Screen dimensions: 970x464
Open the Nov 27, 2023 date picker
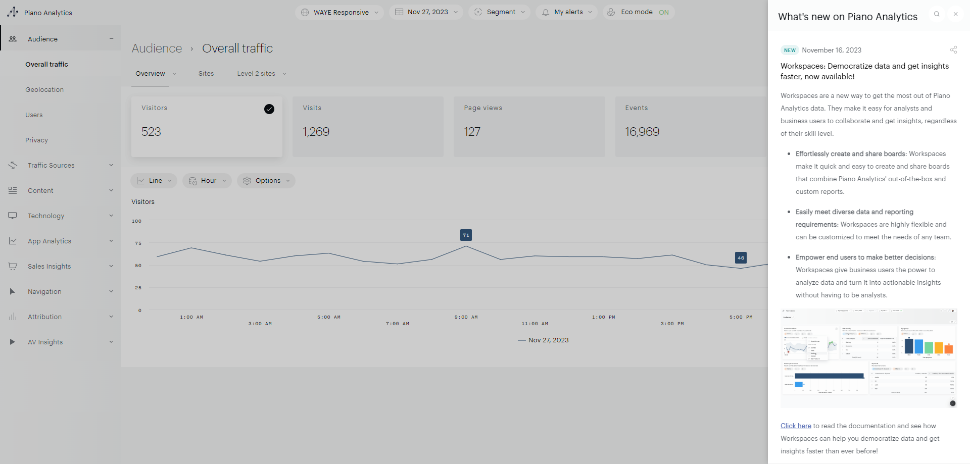[427, 12]
